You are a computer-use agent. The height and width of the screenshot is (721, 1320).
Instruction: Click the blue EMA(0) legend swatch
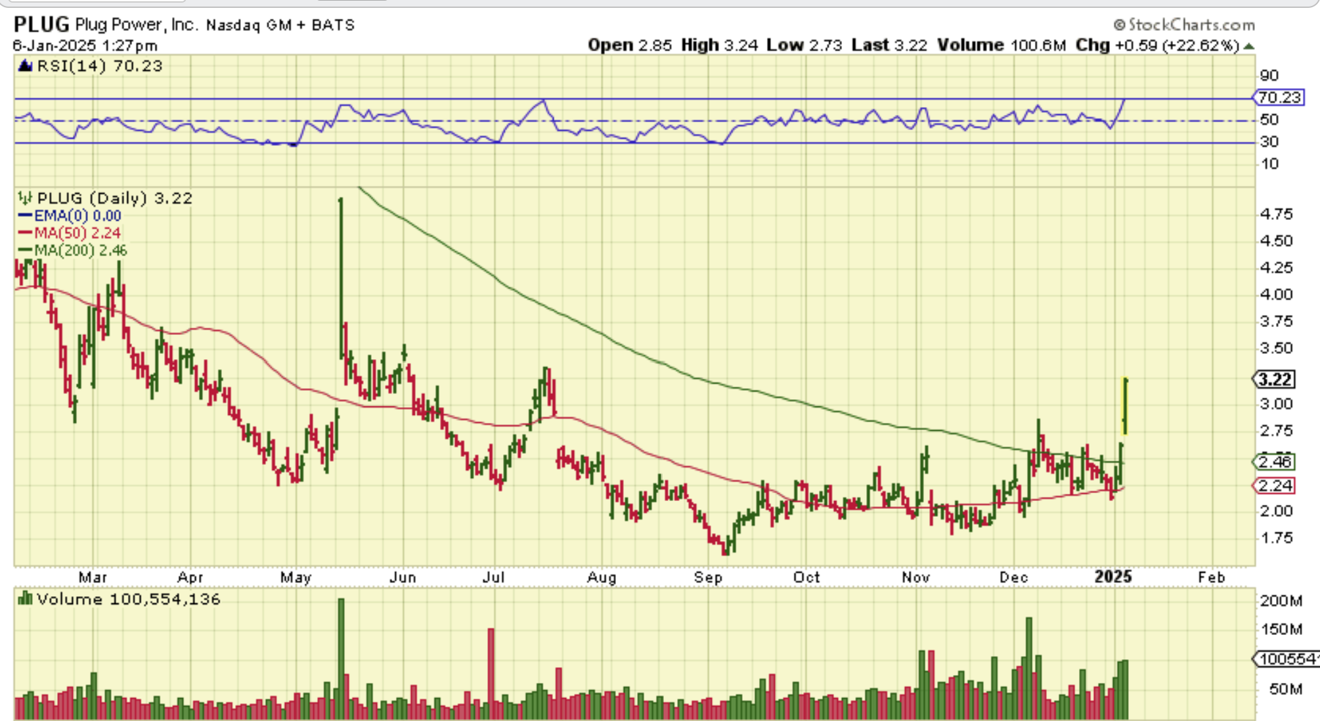[x=25, y=216]
